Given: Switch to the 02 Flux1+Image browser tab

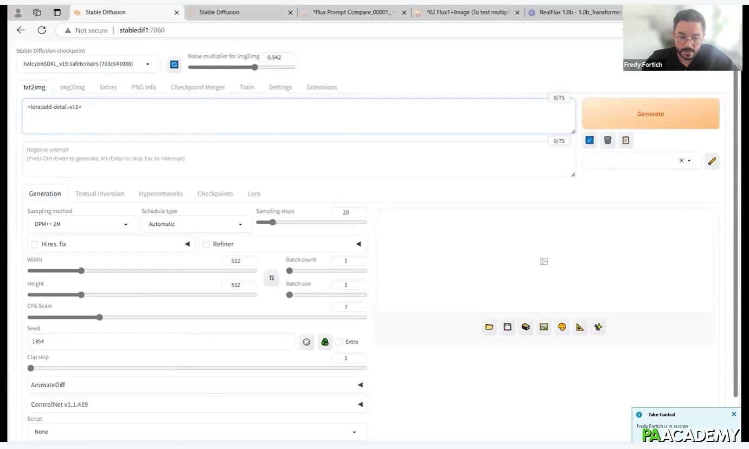Looking at the screenshot, I should [x=468, y=12].
